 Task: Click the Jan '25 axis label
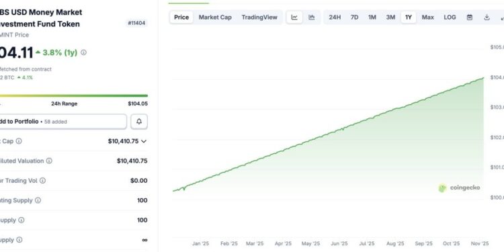coord(200,244)
